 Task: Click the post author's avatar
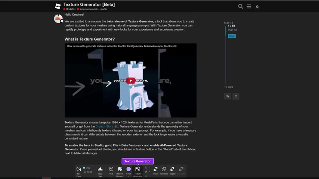click(58, 19)
